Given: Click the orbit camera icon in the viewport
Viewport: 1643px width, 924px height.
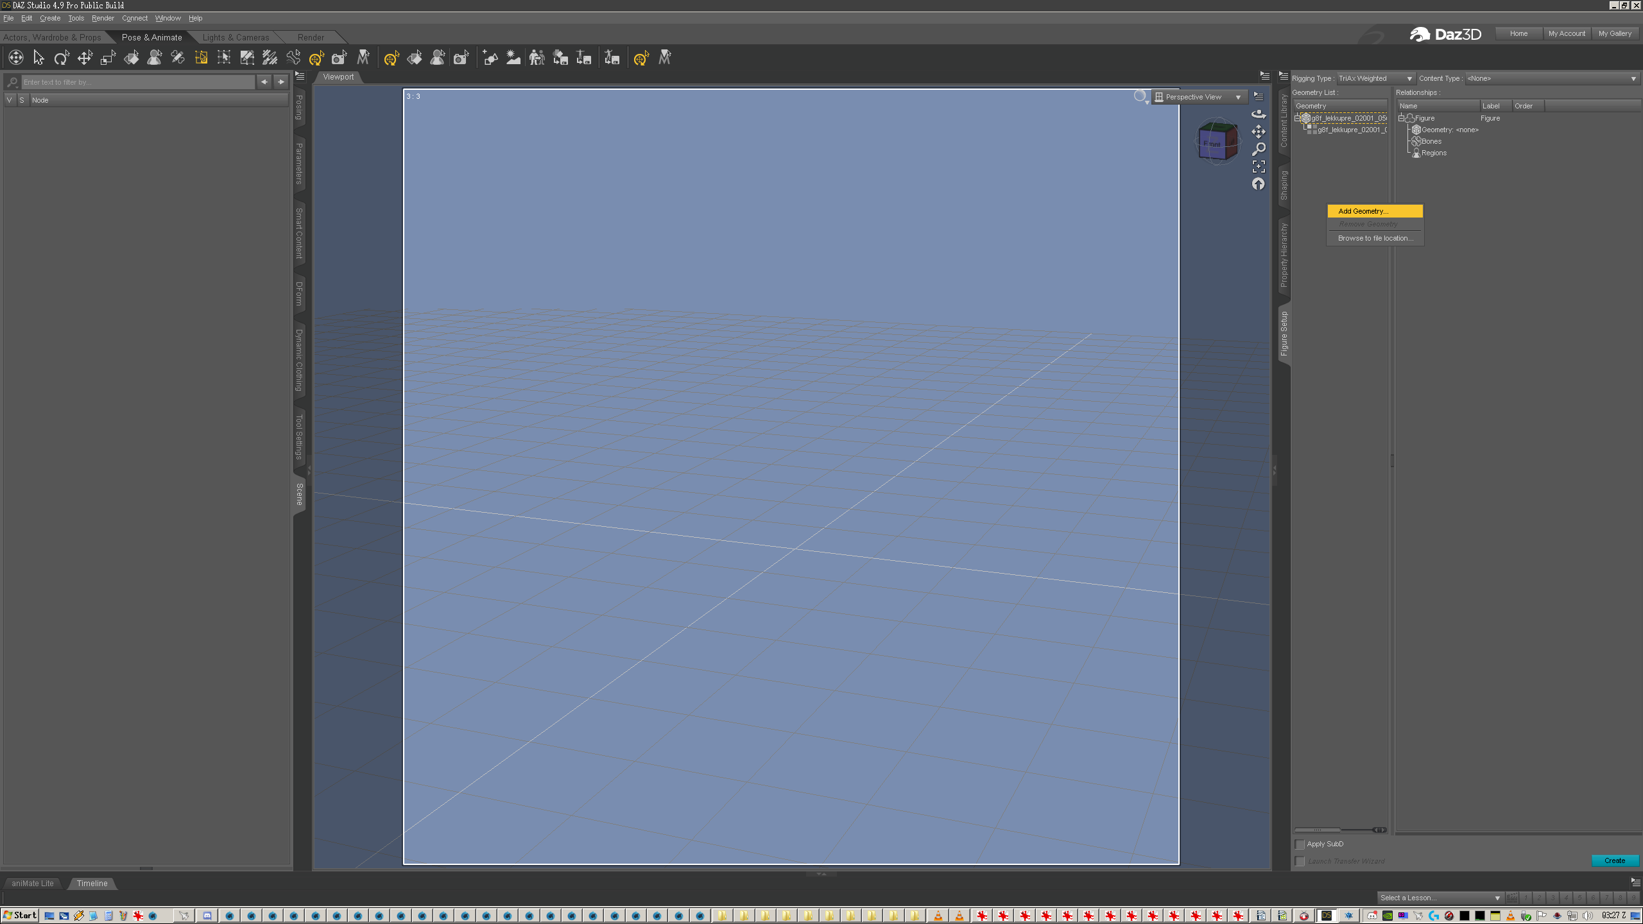Looking at the screenshot, I should [x=1259, y=114].
